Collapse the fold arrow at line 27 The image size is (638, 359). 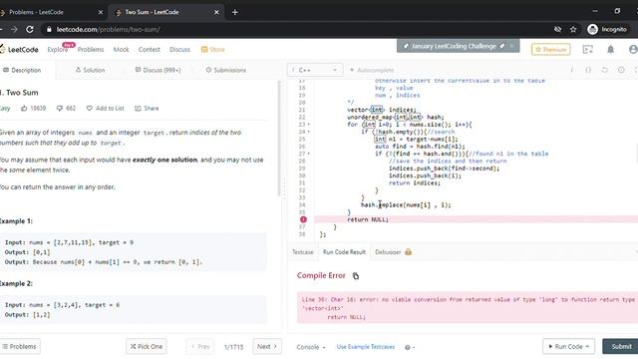308,154
